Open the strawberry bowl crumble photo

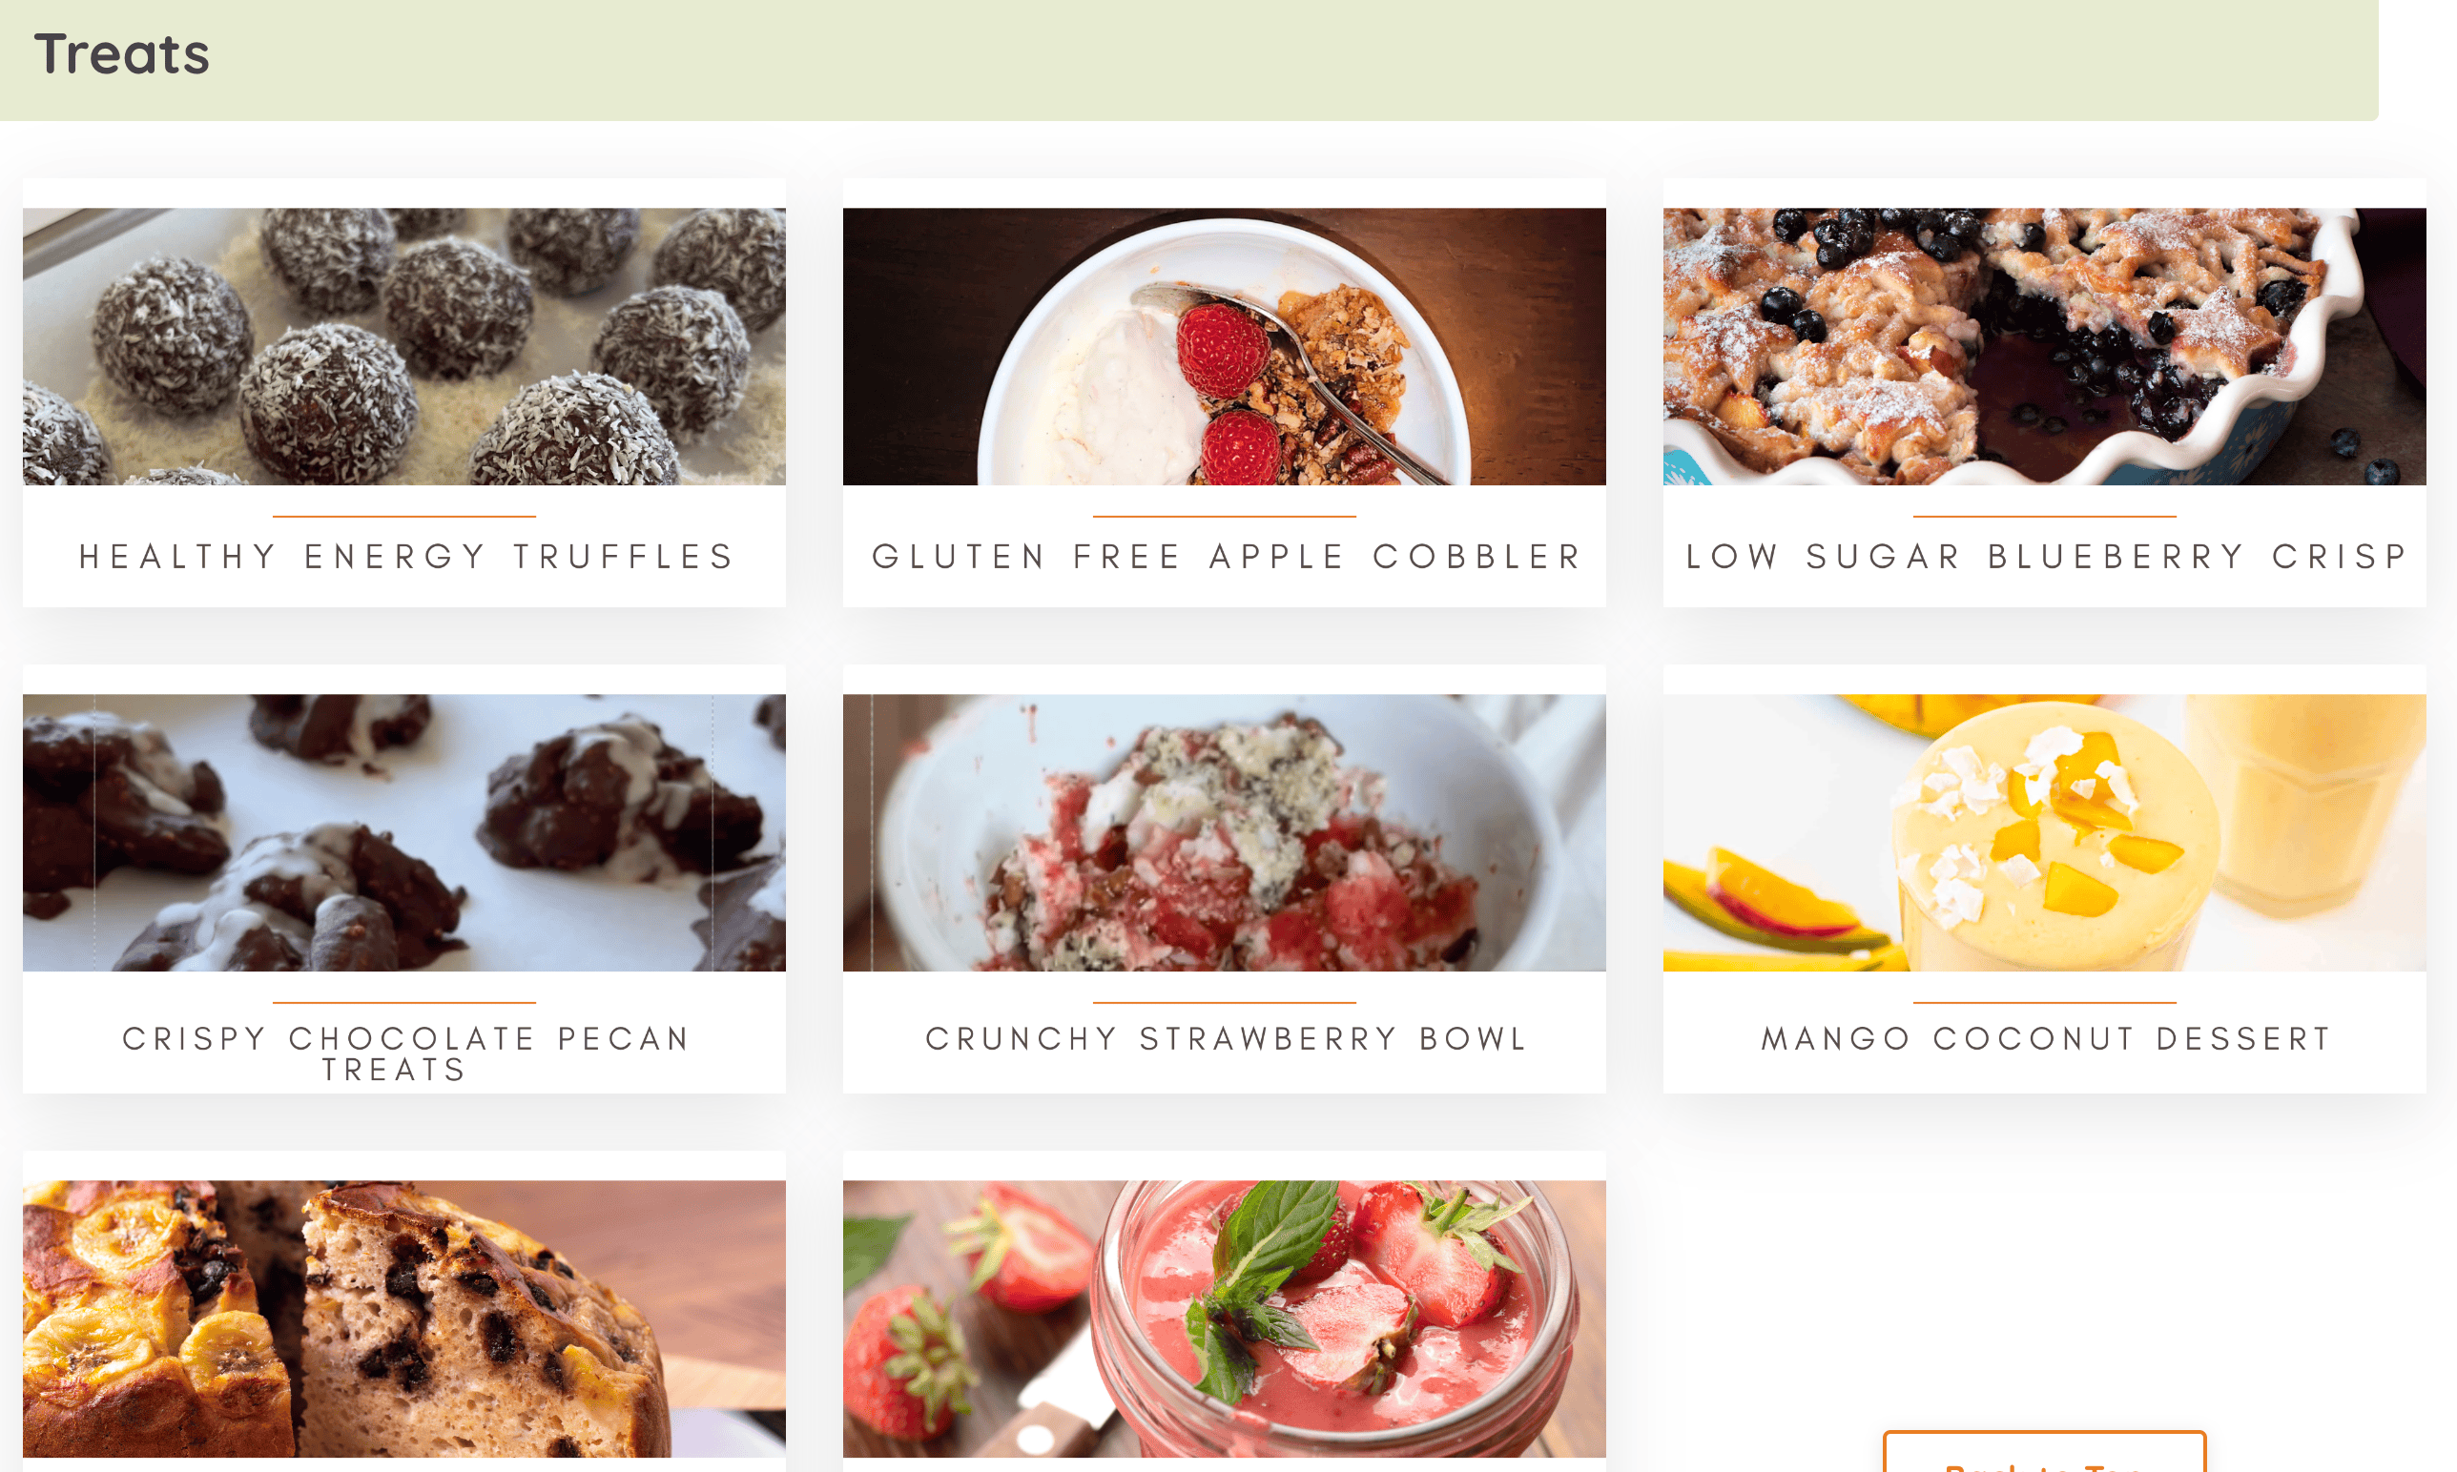coord(1224,832)
